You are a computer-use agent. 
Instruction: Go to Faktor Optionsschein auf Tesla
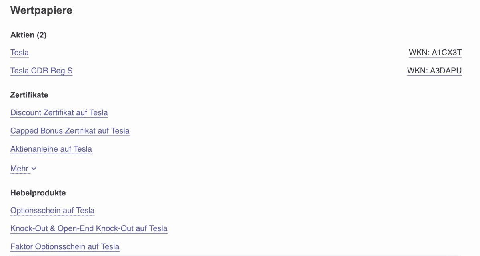point(65,247)
